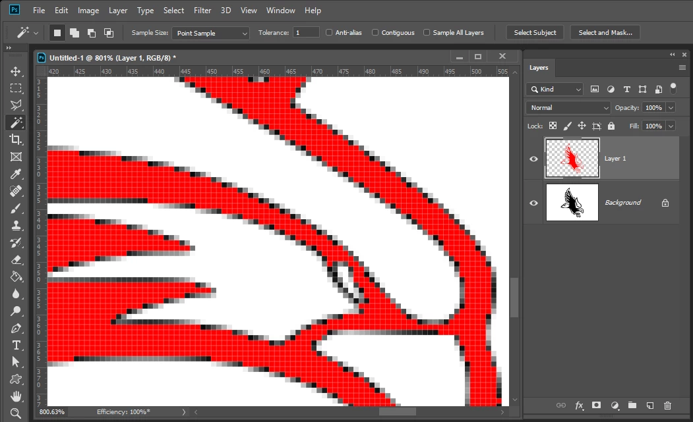The width and height of the screenshot is (693, 422).
Task: Open the blend mode Normal dropdown
Action: click(568, 108)
